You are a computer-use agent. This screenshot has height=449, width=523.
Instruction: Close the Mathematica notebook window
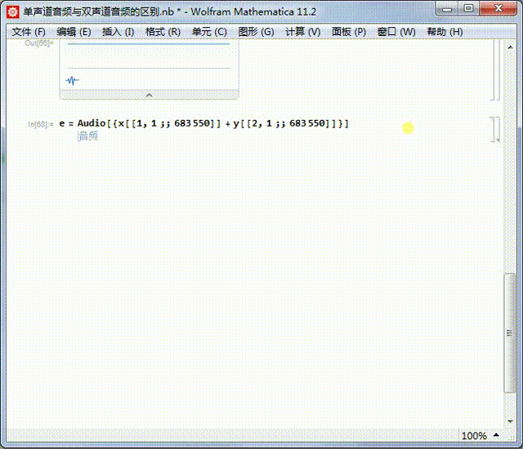point(498,9)
